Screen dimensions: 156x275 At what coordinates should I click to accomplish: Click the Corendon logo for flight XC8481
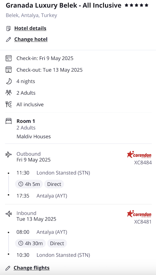pyautogui.click(x=139, y=214)
